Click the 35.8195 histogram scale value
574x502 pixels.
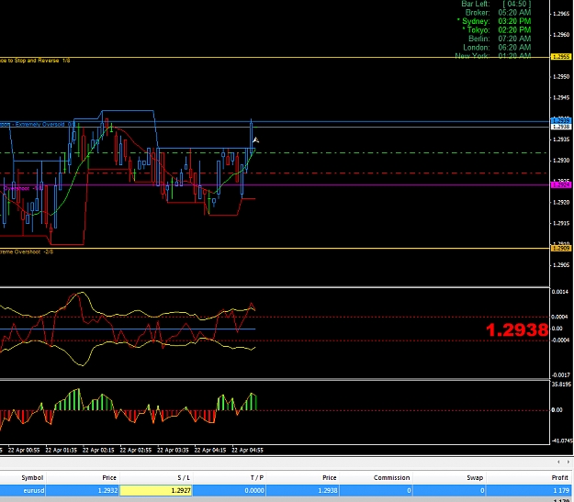(561, 385)
